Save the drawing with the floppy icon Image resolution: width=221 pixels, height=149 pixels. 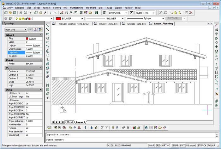pos(15,13)
